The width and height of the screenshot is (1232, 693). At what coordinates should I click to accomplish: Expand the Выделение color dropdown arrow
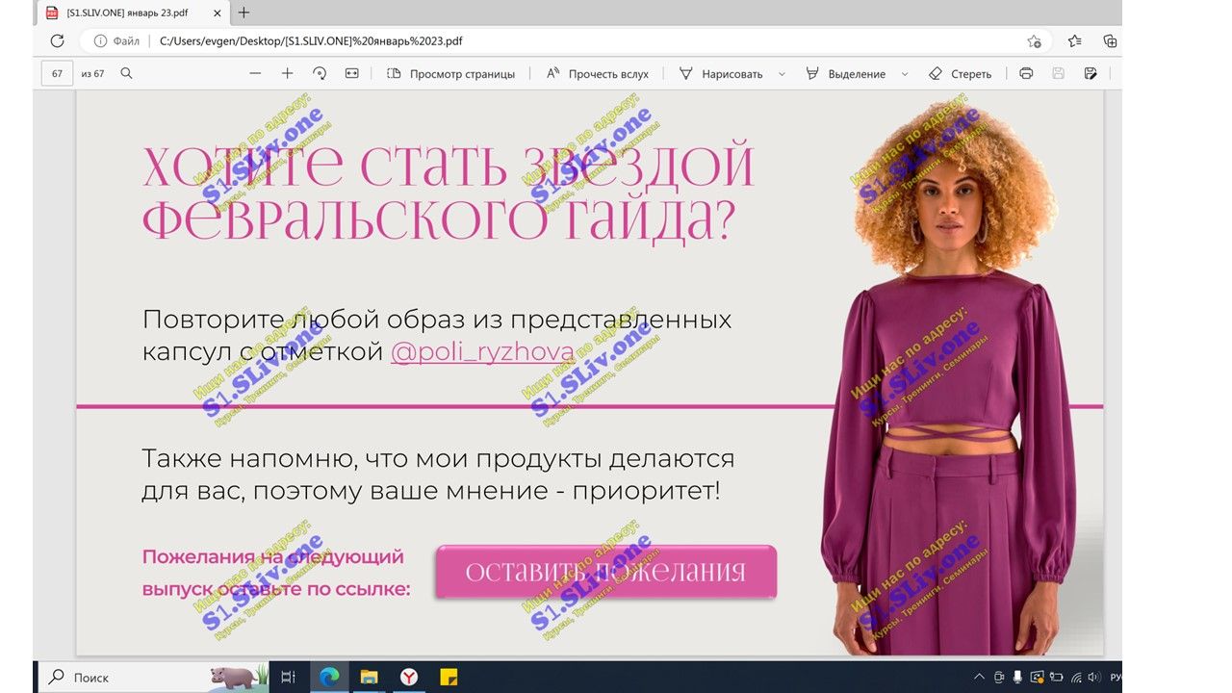coord(905,73)
